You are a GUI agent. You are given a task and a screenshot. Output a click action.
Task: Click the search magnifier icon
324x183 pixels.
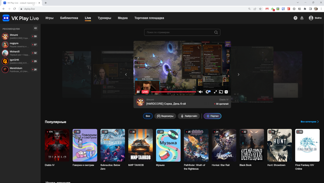[x=216, y=32]
